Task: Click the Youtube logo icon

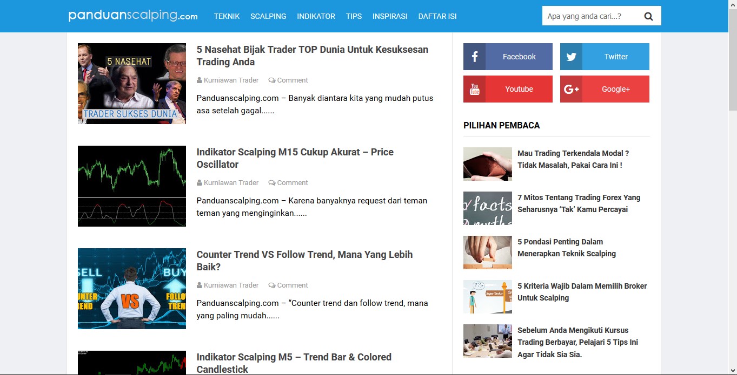Action: coord(475,89)
